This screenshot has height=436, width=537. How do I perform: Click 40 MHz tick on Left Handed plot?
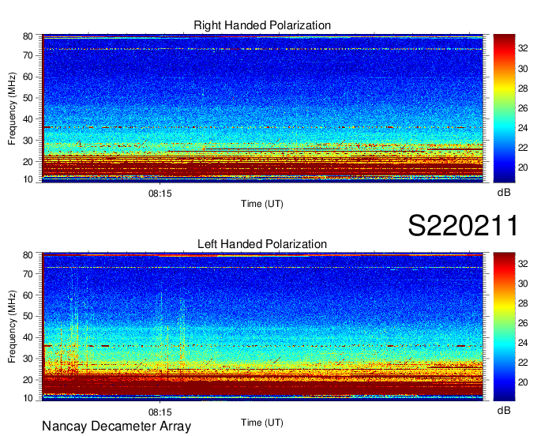point(28,337)
